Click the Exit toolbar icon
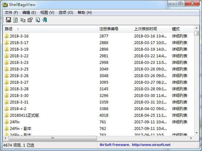The width and height of the screenshot is (202, 151). pyautogui.click(x=45, y=20)
